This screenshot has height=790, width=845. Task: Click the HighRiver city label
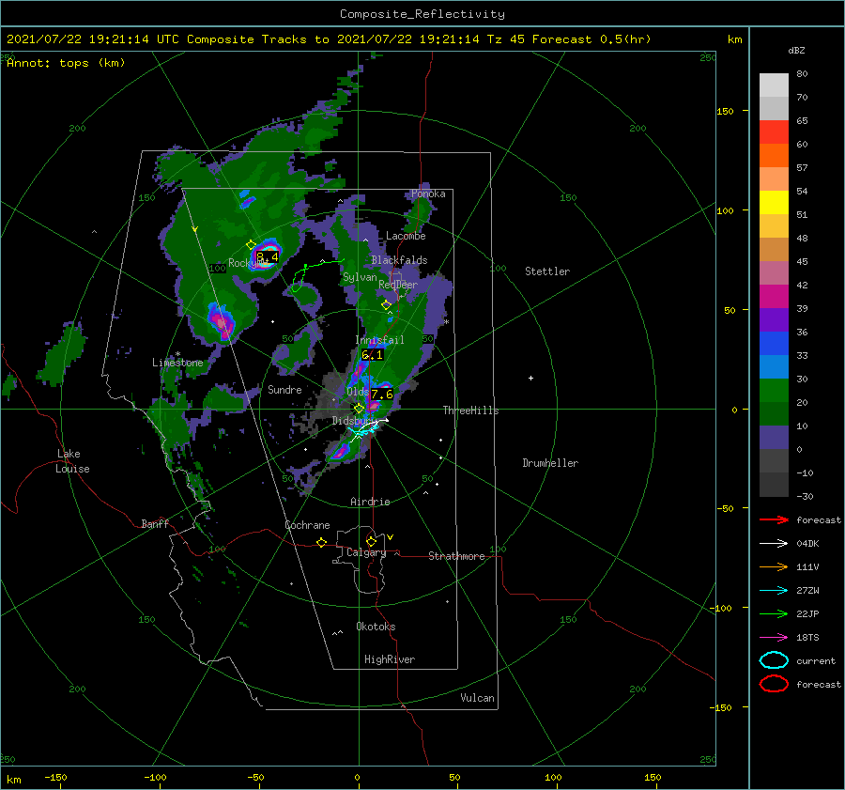390,659
